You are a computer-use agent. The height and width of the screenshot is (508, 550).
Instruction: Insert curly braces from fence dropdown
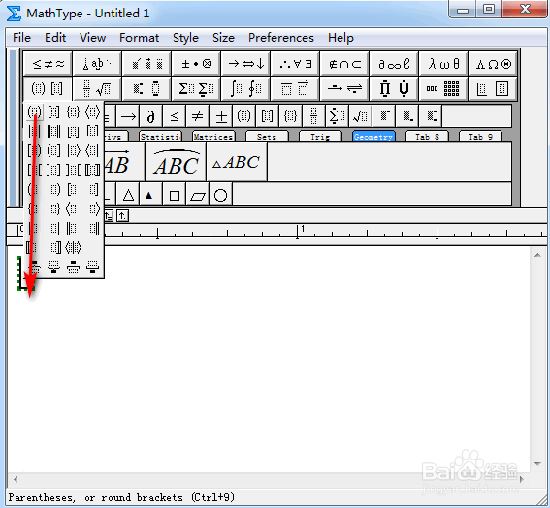tap(73, 112)
